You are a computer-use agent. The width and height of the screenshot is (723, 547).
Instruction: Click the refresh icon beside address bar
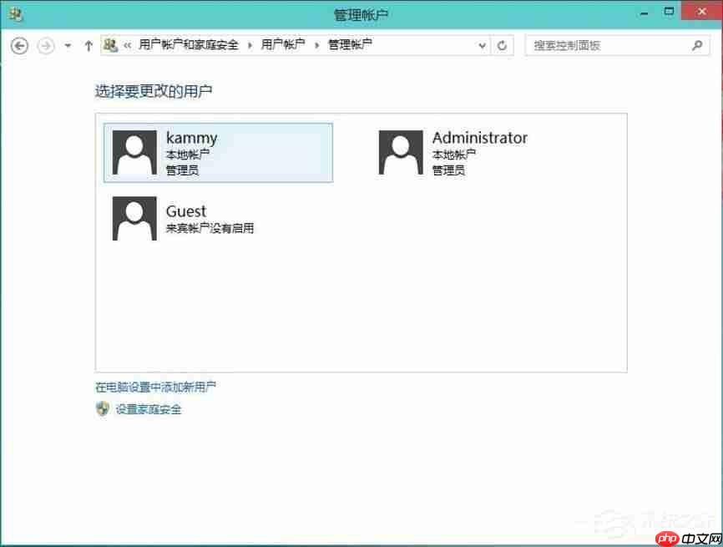tap(502, 46)
